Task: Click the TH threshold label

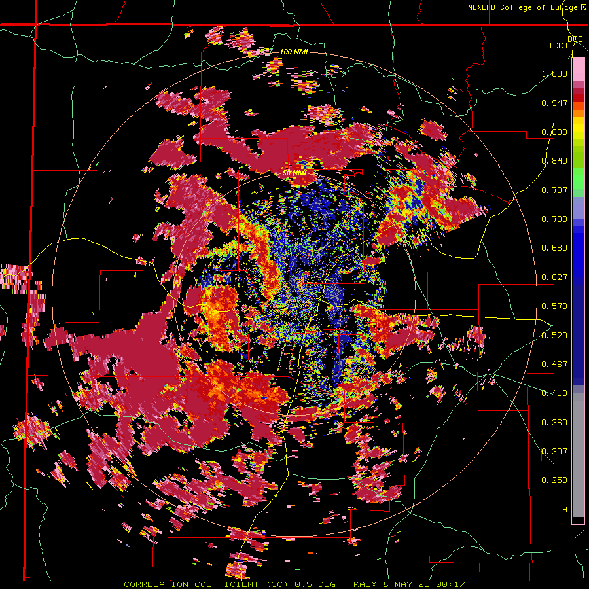Action: pyautogui.click(x=562, y=510)
